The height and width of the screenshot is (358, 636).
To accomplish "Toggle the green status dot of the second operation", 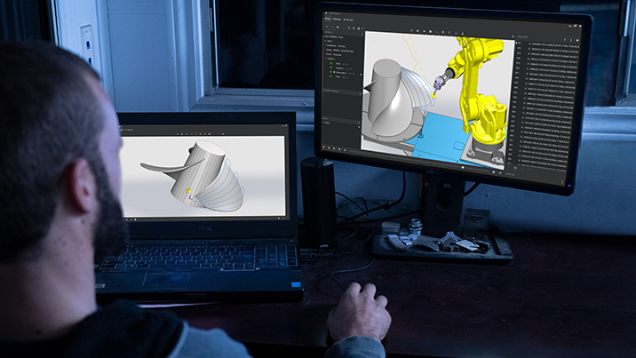I will pos(331,68).
